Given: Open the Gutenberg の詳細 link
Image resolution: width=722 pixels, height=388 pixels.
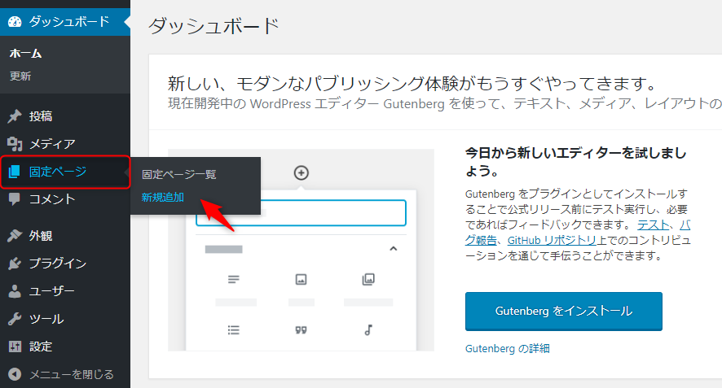Looking at the screenshot, I should click(508, 348).
